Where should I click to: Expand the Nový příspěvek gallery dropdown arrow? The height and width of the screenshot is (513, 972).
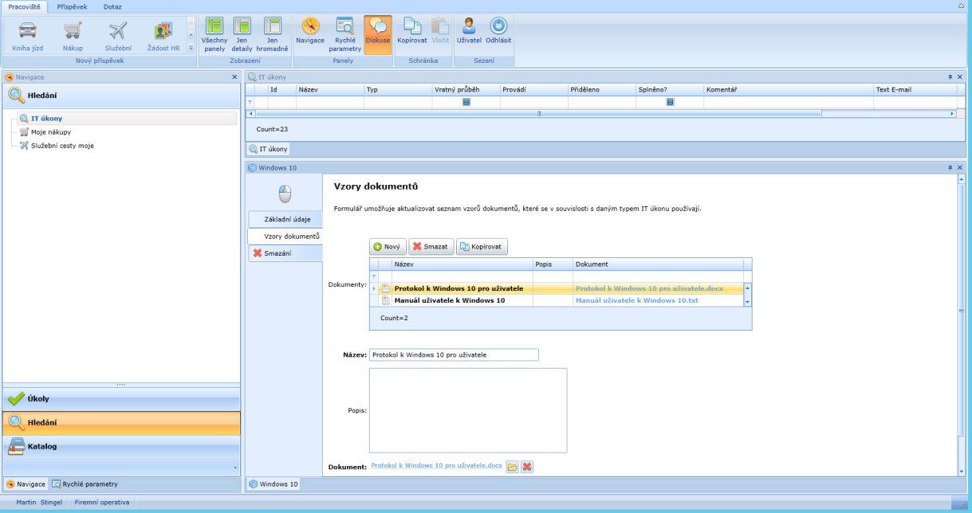(191, 48)
